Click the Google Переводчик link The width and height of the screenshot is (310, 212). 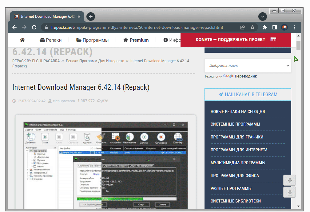coord(240,76)
